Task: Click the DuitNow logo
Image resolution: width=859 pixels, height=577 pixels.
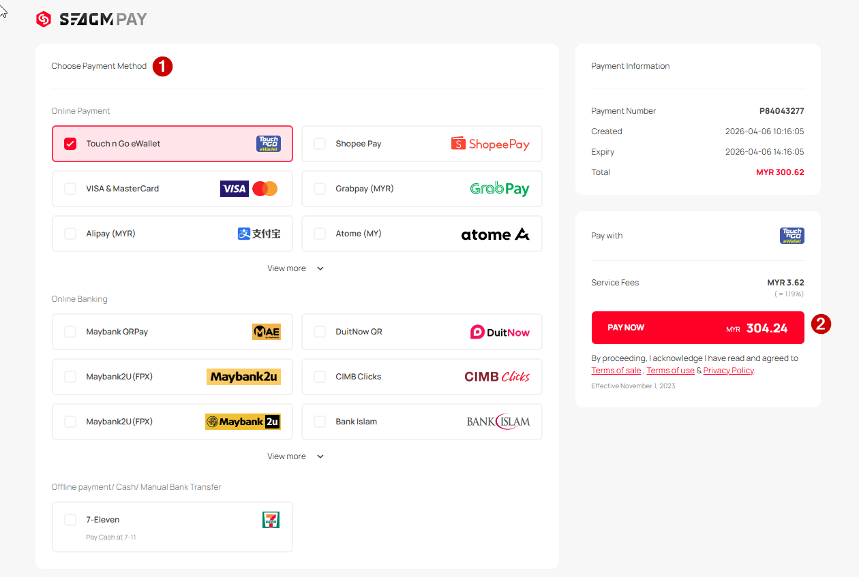Action: pyautogui.click(x=500, y=332)
